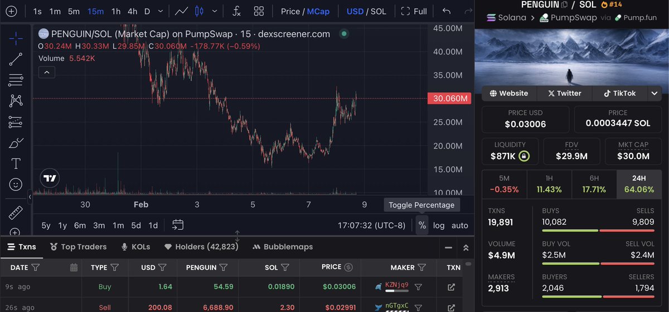
Task: Select the geometric pattern drawing tool
Action: 16,101
